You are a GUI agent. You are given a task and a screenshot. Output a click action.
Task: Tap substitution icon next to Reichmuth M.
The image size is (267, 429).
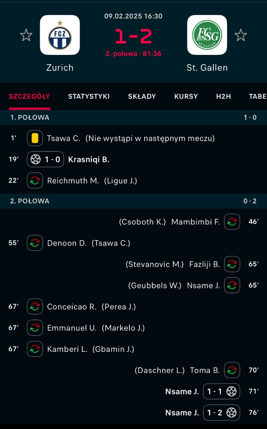click(35, 181)
